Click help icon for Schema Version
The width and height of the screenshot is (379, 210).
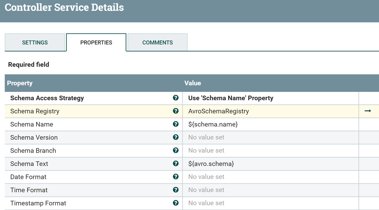tap(175, 137)
